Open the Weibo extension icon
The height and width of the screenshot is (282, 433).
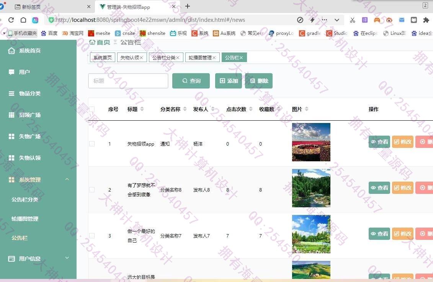click(389, 20)
